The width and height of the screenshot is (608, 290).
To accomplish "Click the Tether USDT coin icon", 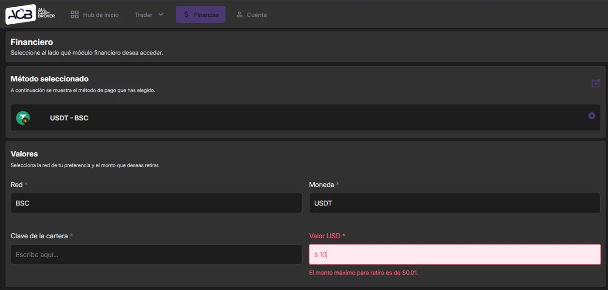I will click(23, 118).
